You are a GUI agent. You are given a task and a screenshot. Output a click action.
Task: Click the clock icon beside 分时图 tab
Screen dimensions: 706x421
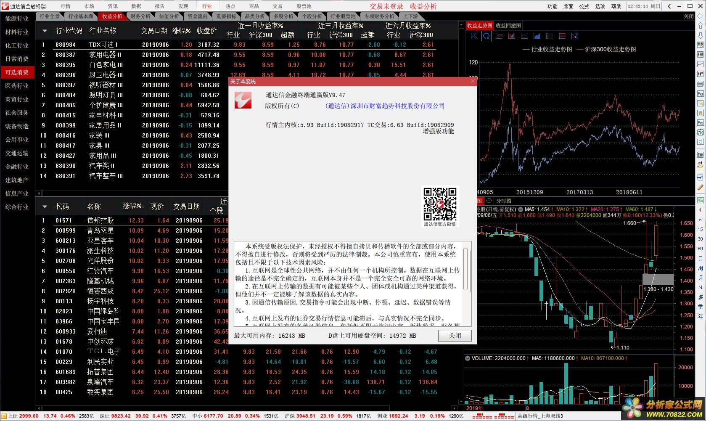pos(489,201)
